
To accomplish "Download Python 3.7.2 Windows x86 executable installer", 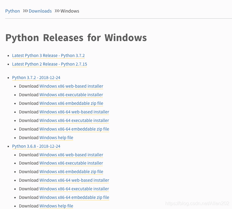I will point(71,95).
